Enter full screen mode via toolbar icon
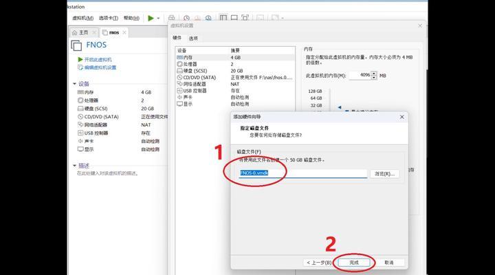 (x=245, y=18)
